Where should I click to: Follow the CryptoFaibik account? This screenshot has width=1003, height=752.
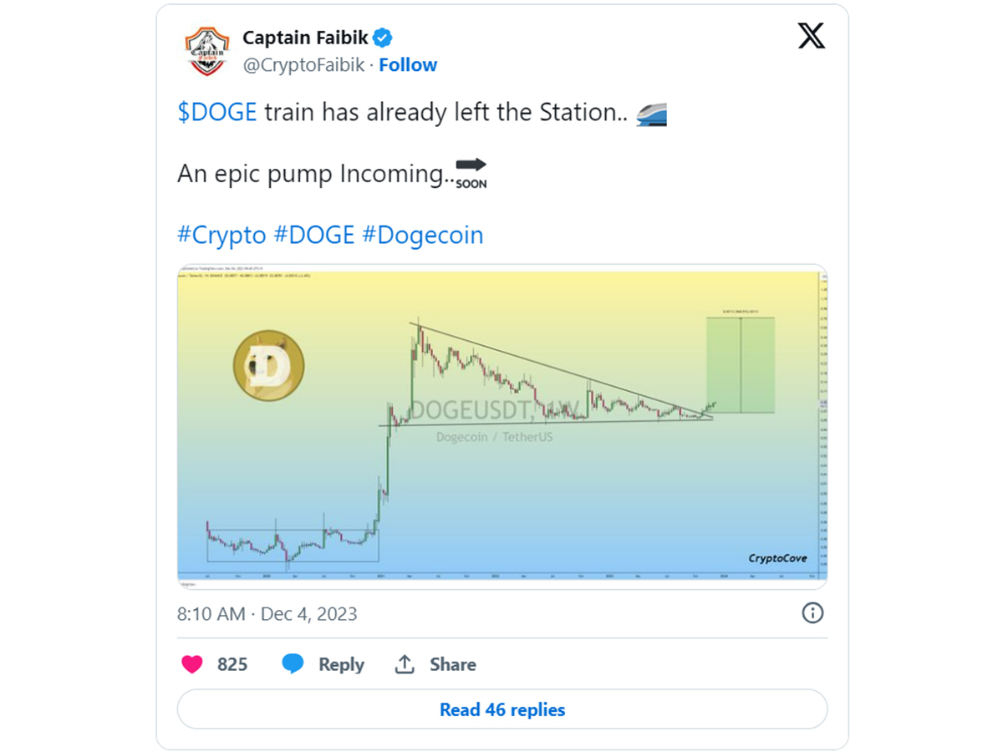[x=408, y=65]
